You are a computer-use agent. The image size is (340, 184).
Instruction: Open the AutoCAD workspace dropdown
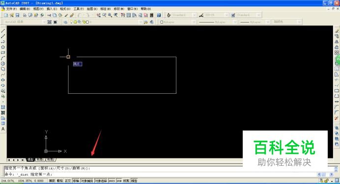click(44, 22)
